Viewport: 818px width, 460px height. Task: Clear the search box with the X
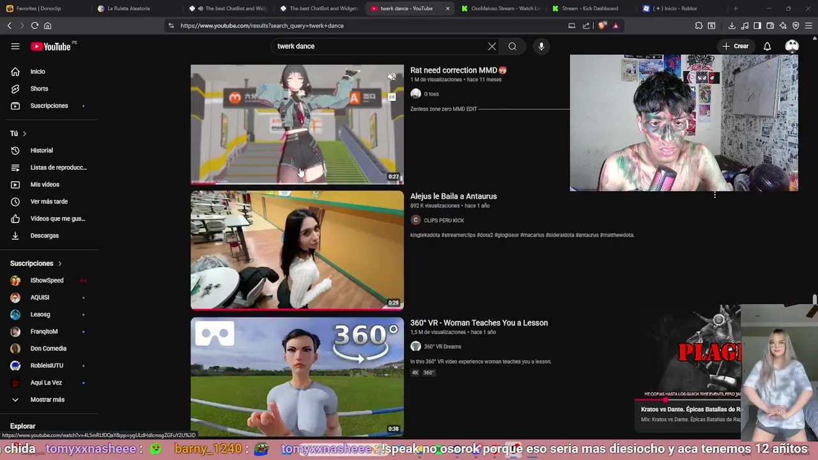click(x=492, y=46)
